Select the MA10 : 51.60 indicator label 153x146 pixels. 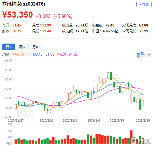(x=44, y=54)
